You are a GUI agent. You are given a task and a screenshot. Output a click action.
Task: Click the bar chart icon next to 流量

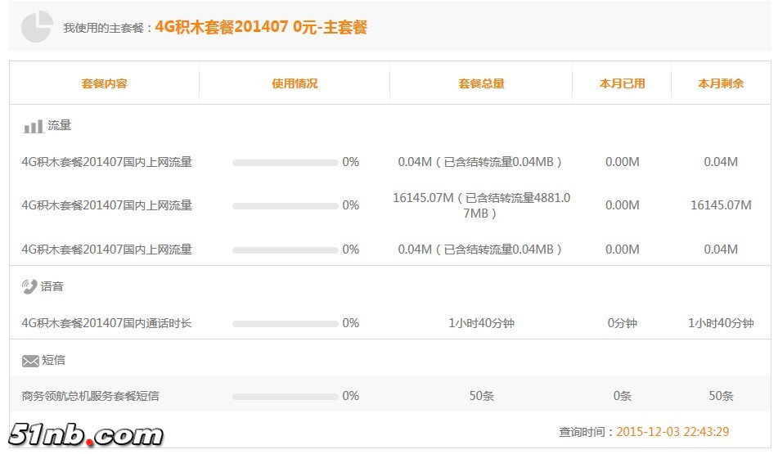[x=34, y=127]
